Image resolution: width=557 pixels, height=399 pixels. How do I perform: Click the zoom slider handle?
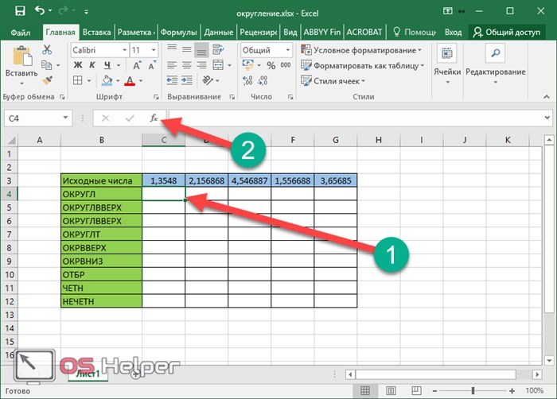coord(473,391)
